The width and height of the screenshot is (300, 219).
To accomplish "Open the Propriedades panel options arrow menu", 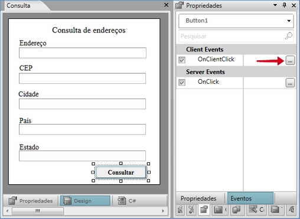I will [275, 5].
